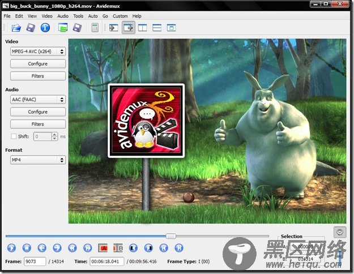
Task: Open the Audio codec dropdown AAC (FAAC)
Action: point(38,100)
